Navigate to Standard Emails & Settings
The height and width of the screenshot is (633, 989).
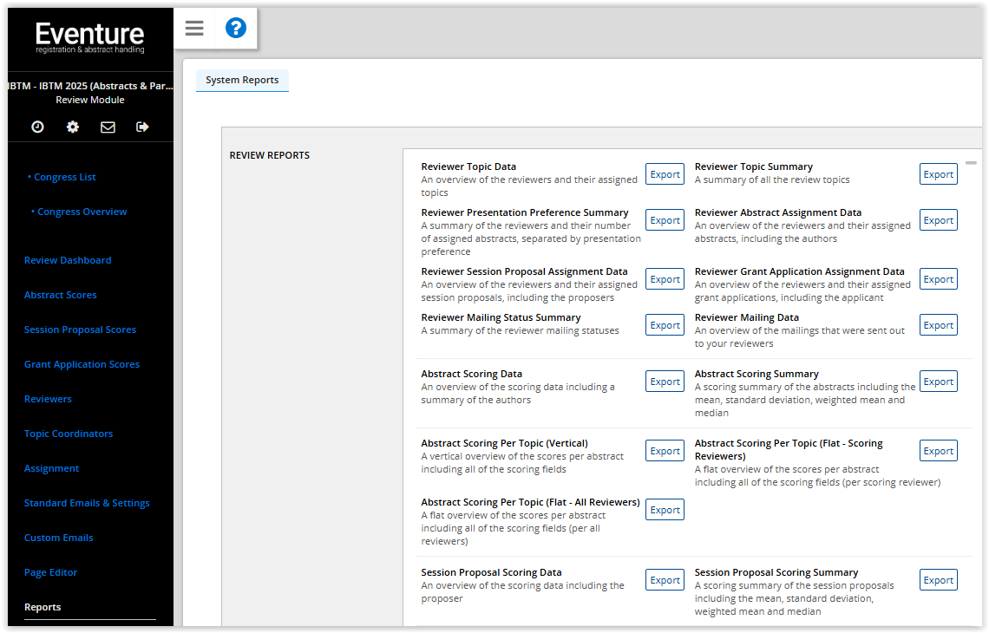pyautogui.click(x=87, y=502)
